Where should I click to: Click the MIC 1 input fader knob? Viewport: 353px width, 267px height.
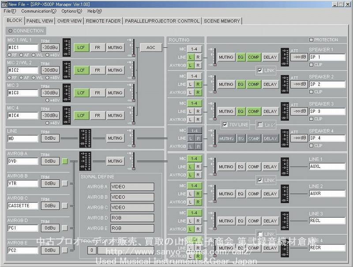pos(134,55)
